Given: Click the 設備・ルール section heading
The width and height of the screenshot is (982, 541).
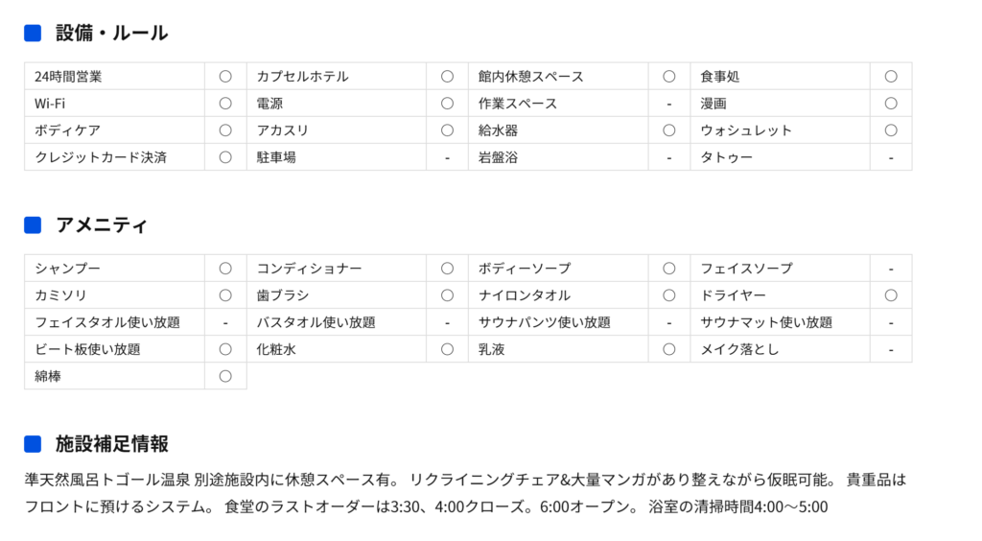Looking at the screenshot, I should click(x=112, y=34).
